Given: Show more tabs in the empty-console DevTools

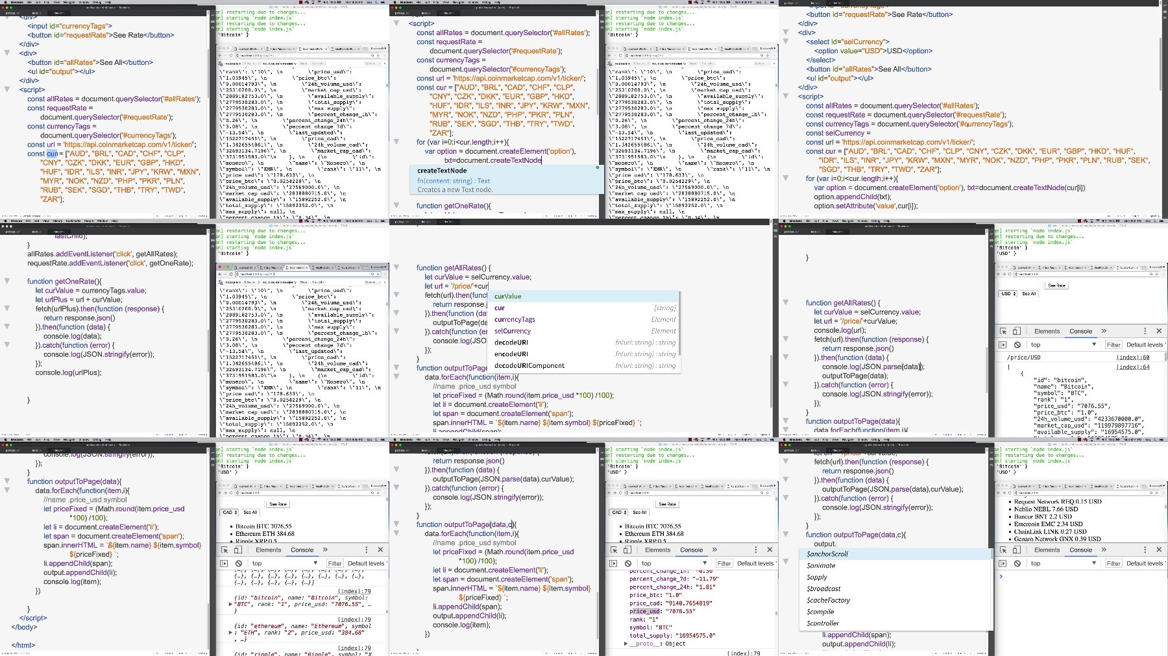Looking at the screenshot, I should 1104,550.
